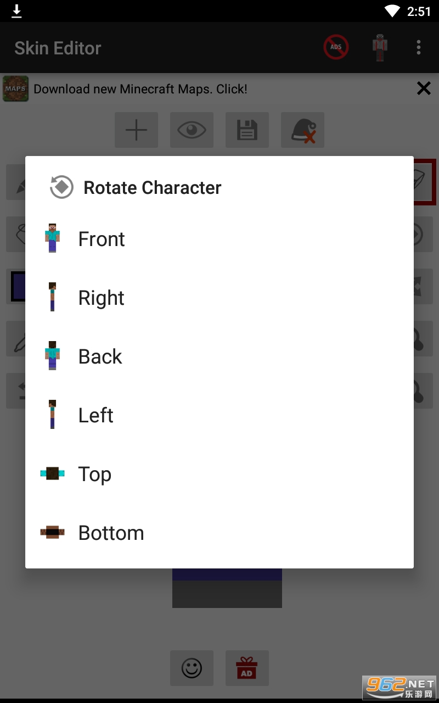The image size is (439, 703).
Task: Click the Bottom view character thumbnail
Action: point(53,532)
